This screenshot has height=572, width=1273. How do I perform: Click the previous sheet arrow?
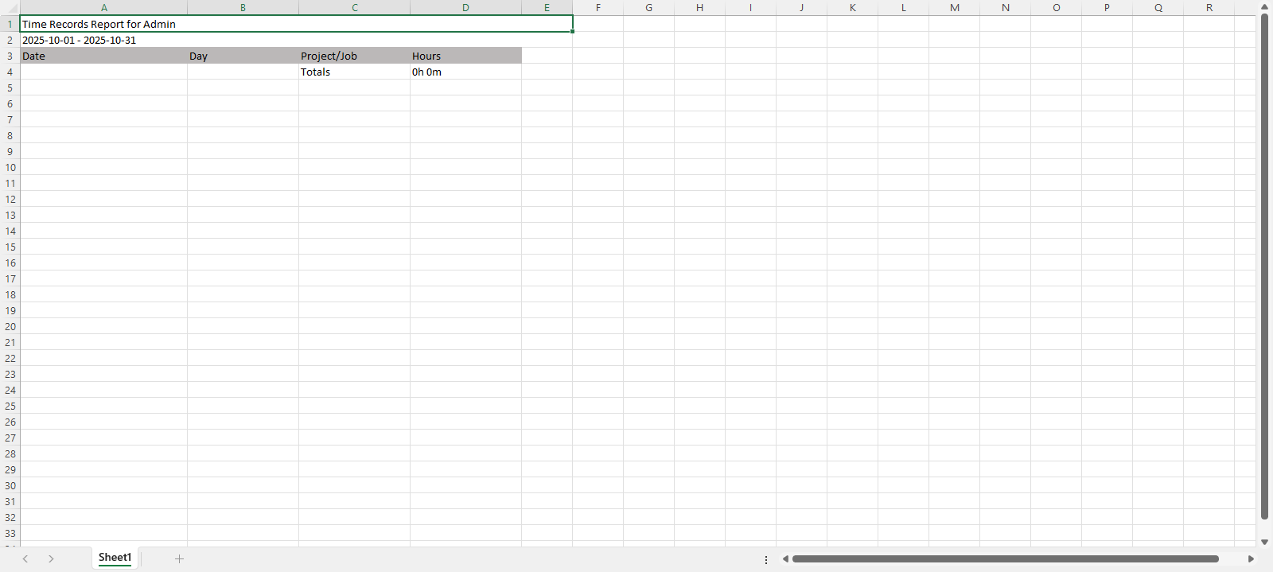pyautogui.click(x=25, y=558)
